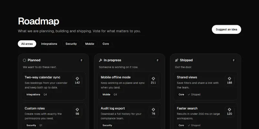The width and height of the screenshot is (259, 129).
Task: Open the Shared views card title
Action: [187, 77]
